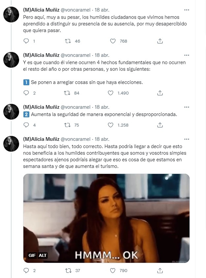Open the '18 abr.' timestamp of first tweet
206x278 pixels.
point(102,10)
